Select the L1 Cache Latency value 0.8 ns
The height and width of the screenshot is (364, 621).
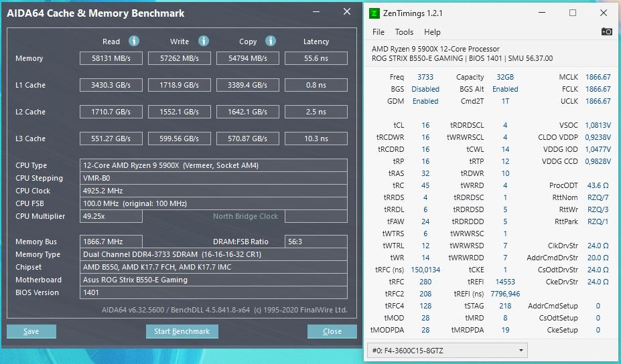point(316,85)
